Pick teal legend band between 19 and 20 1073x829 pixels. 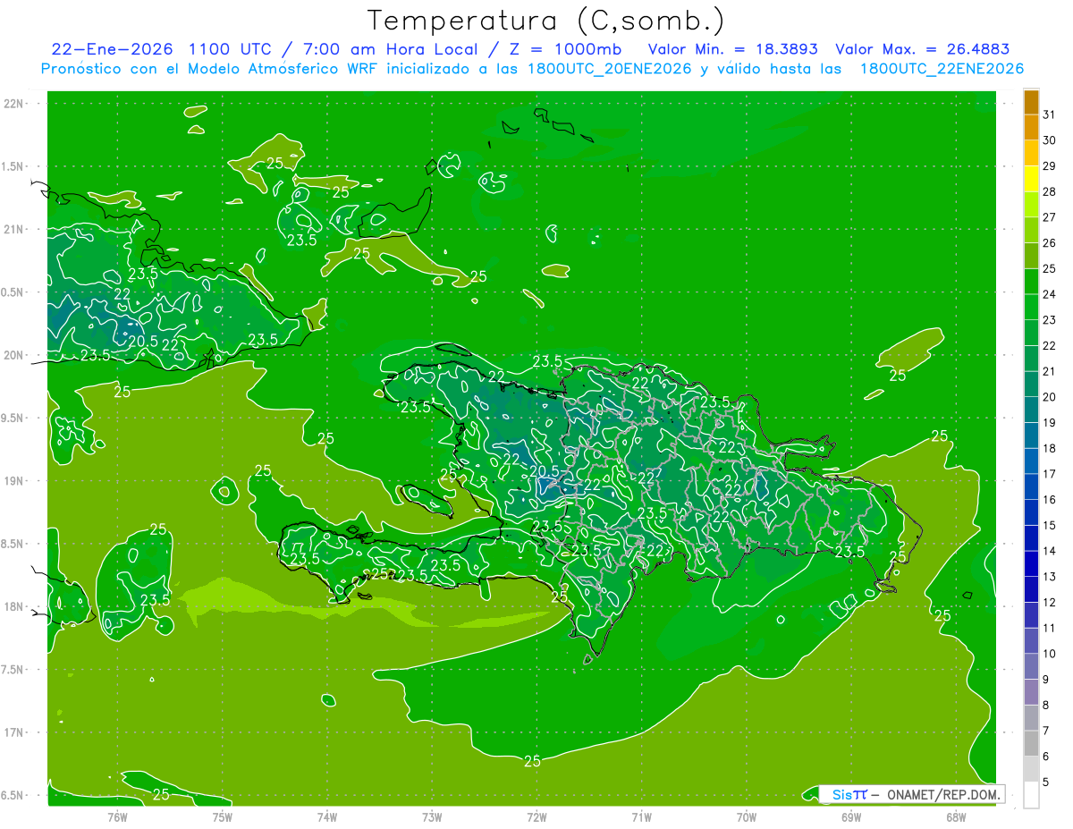pos(1031,410)
